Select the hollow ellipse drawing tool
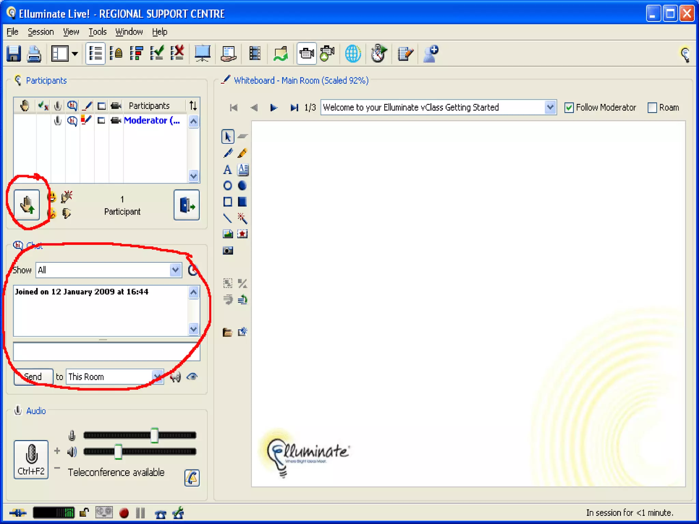This screenshot has height=524, width=699. click(228, 186)
